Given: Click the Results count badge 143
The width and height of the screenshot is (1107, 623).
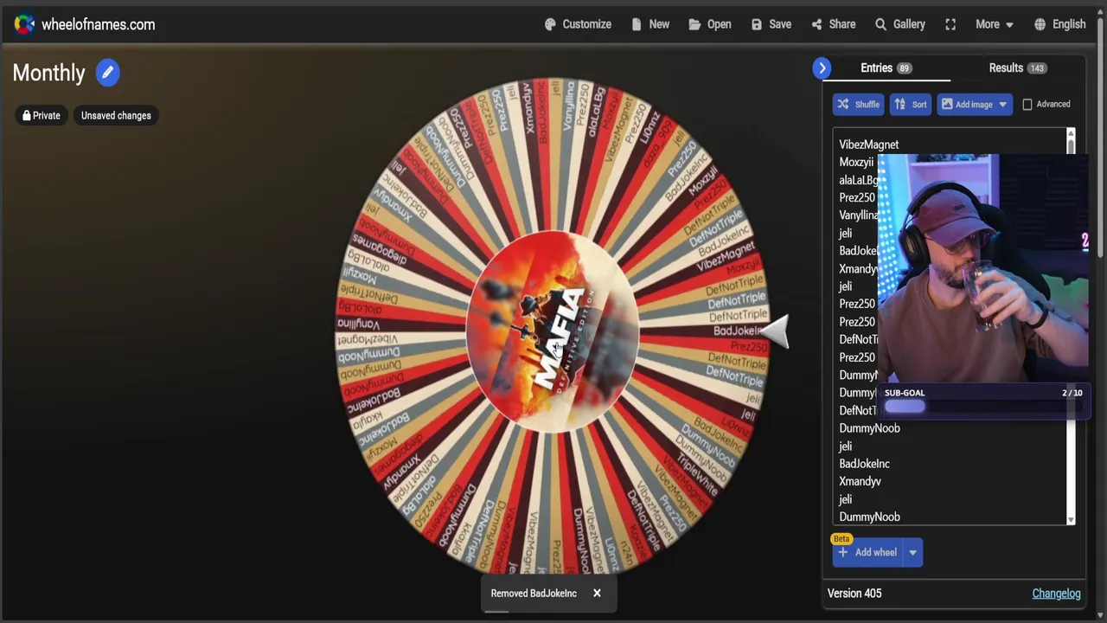Looking at the screenshot, I should click(x=1036, y=67).
